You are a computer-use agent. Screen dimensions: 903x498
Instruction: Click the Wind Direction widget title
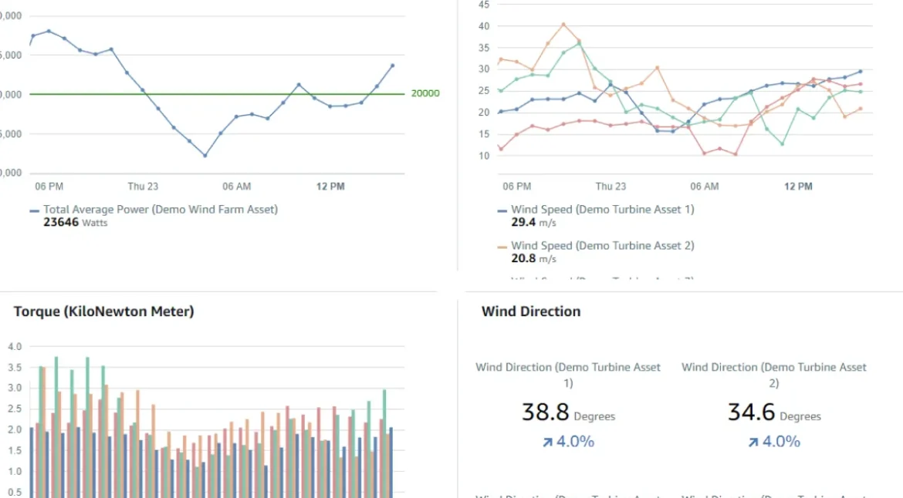[531, 311]
